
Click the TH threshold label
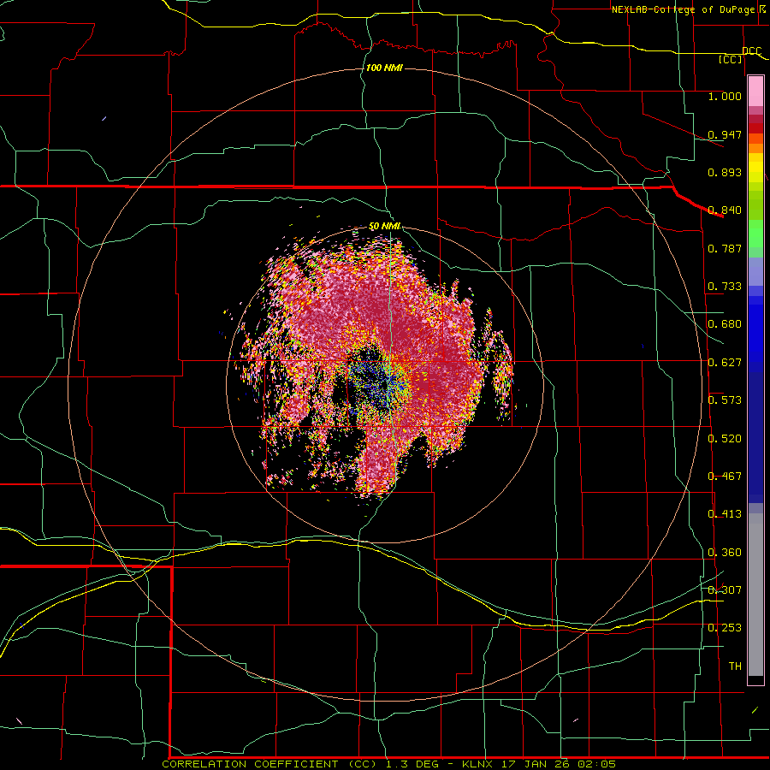pyautogui.click(x=735, y=666)
